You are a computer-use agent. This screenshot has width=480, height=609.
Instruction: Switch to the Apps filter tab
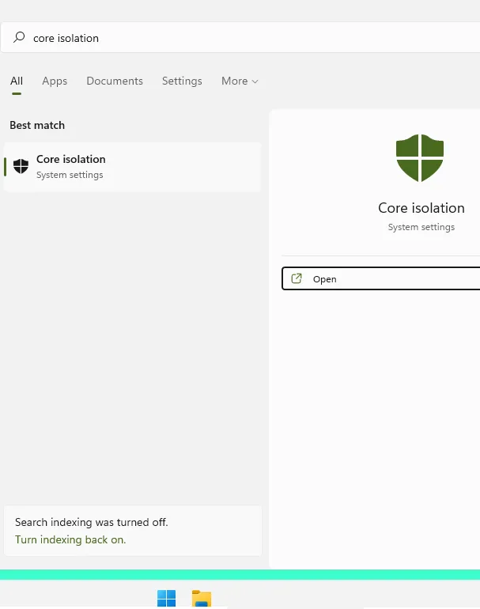click(x=55, y=81)
